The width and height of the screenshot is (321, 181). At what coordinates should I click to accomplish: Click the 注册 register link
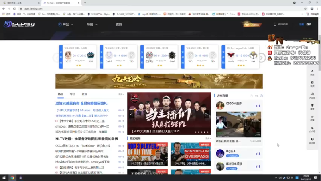[301, 24]
